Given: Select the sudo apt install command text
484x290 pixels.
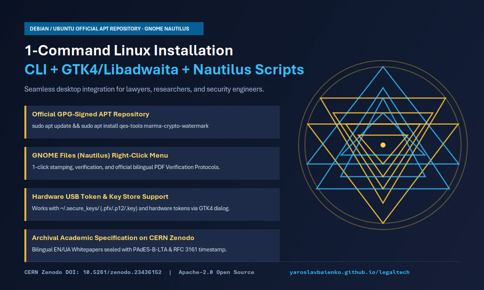Looking at the screenshot, I should (x=120, y=126).
